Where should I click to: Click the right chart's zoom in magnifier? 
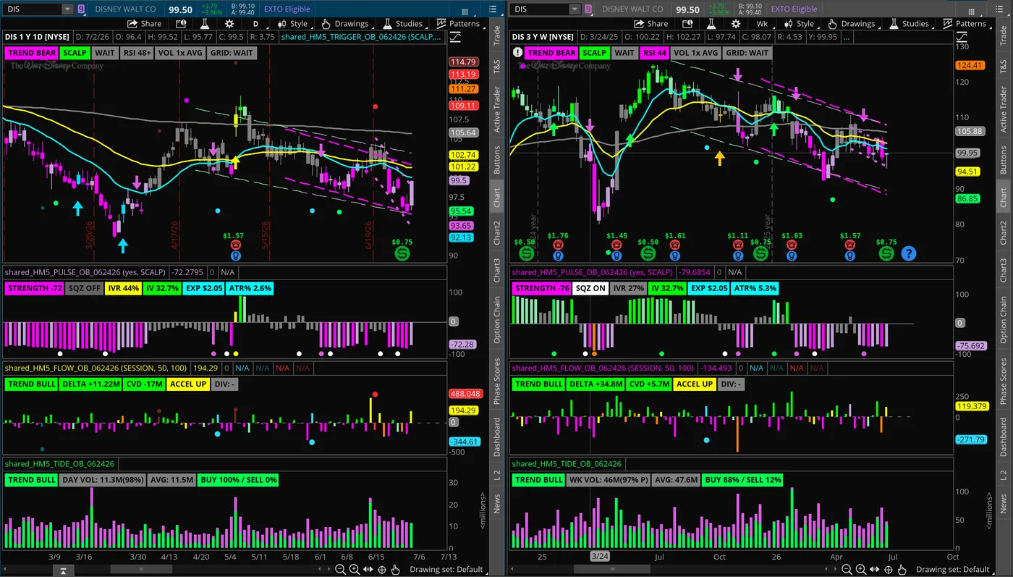[860, 569]
